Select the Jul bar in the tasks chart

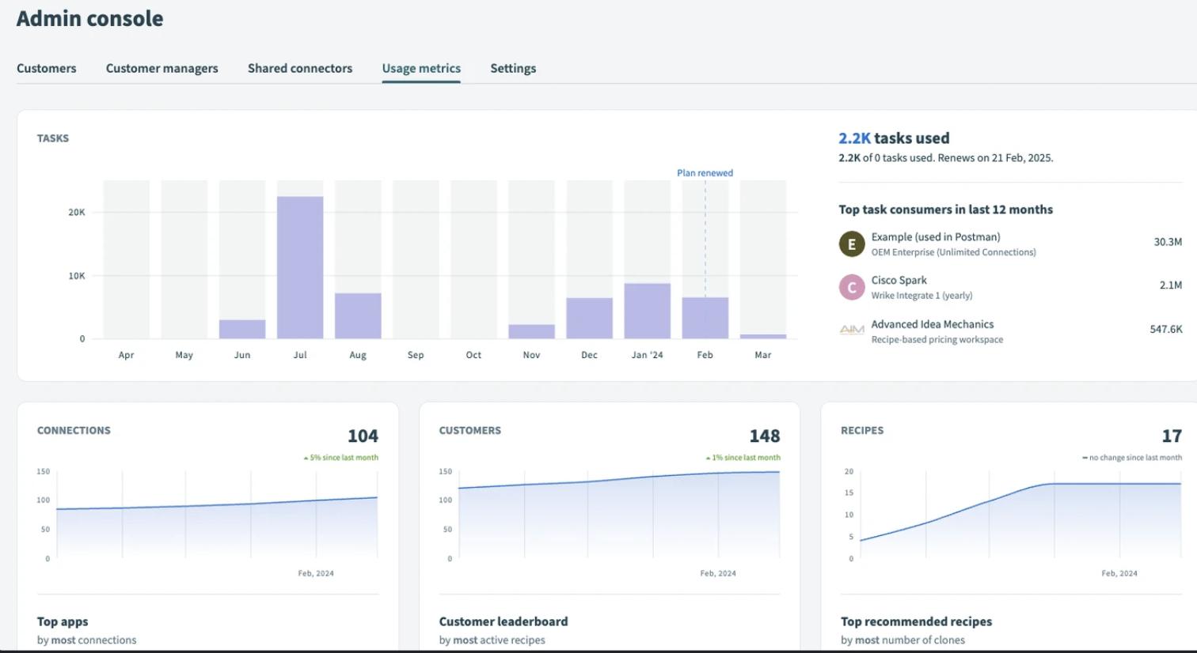pyautogui.click(x=299, y=265)
